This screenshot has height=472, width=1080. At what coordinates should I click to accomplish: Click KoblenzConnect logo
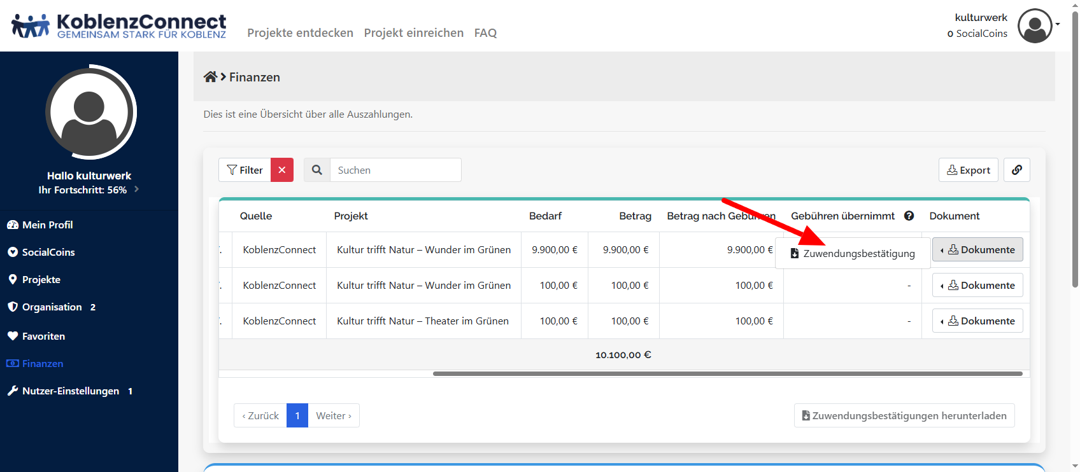click(x=119, y=26)
